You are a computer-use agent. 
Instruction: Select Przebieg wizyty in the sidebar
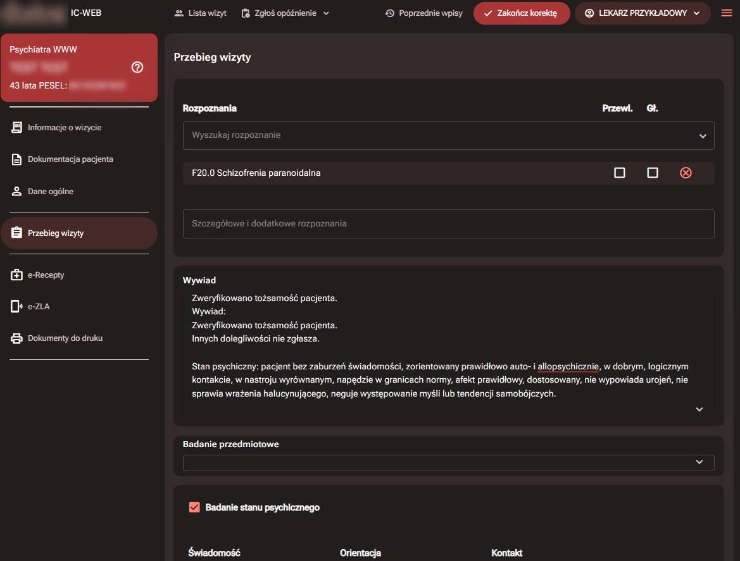(x=79, y=233)
